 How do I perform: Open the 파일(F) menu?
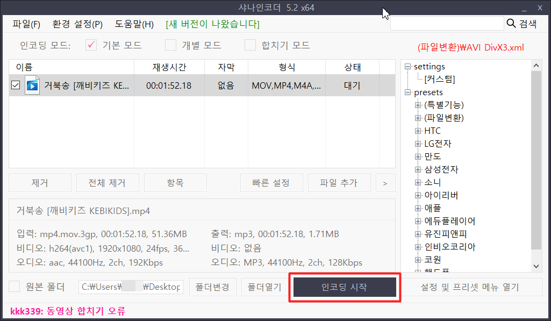tap(26, 24)
